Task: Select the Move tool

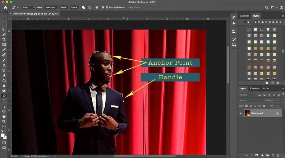Action: 4,19
